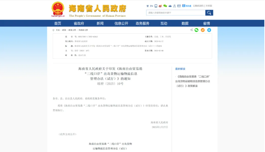
Task: Open the 省政府 navigation menu
Action: pyautogui.click(x=79, y=23)
